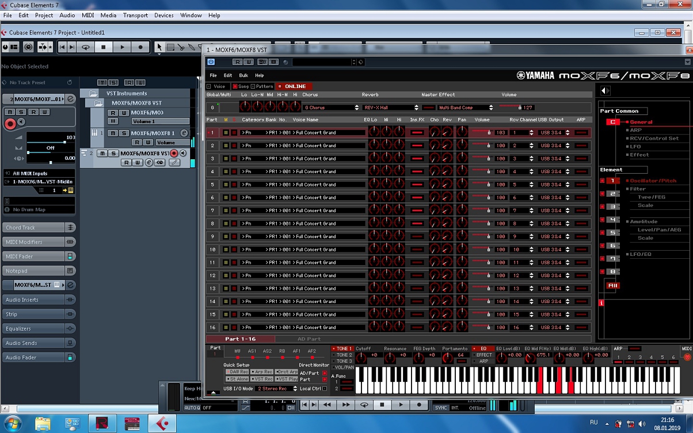693x433 pixels.
Task: Expand the MIDI Modifiers inspector section
Action: [x=39, y=242]
